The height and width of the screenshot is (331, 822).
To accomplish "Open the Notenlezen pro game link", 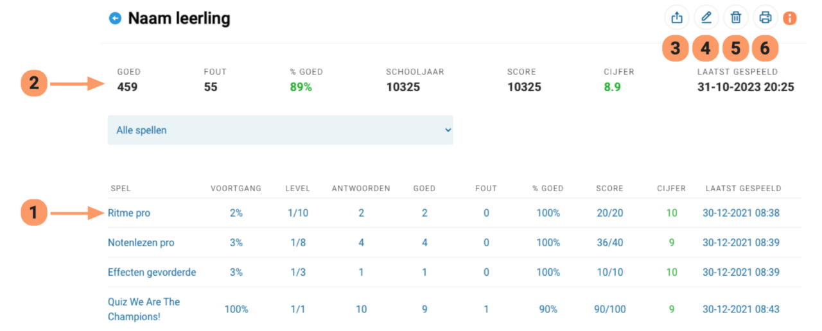I will 141,242.
